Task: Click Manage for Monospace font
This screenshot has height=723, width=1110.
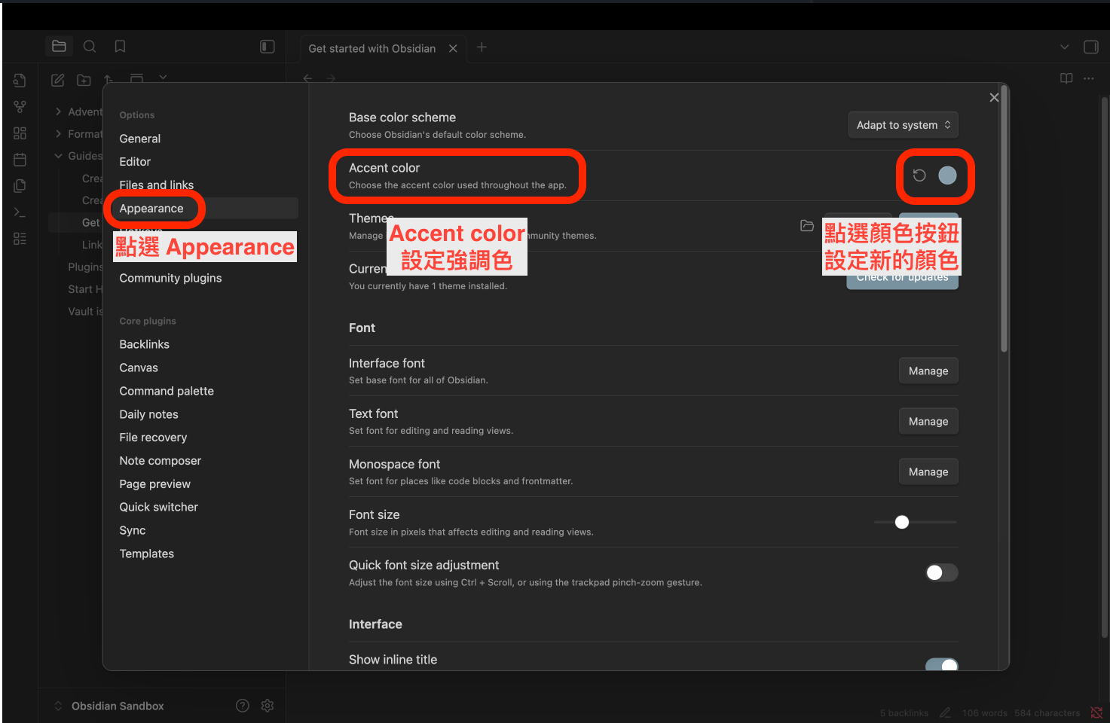Action: click(x=928, y=472)
